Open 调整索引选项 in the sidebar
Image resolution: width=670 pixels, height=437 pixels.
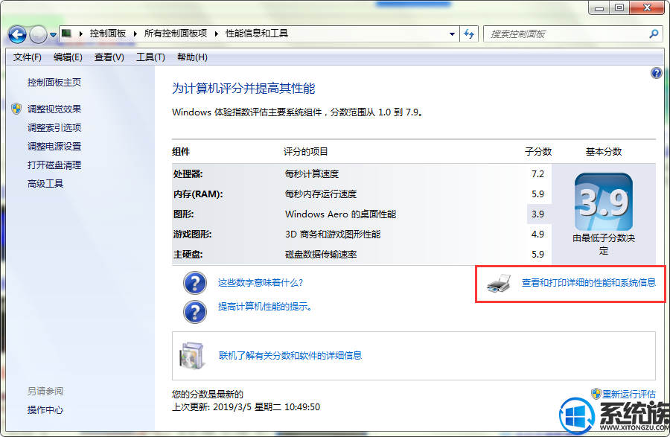54,128
